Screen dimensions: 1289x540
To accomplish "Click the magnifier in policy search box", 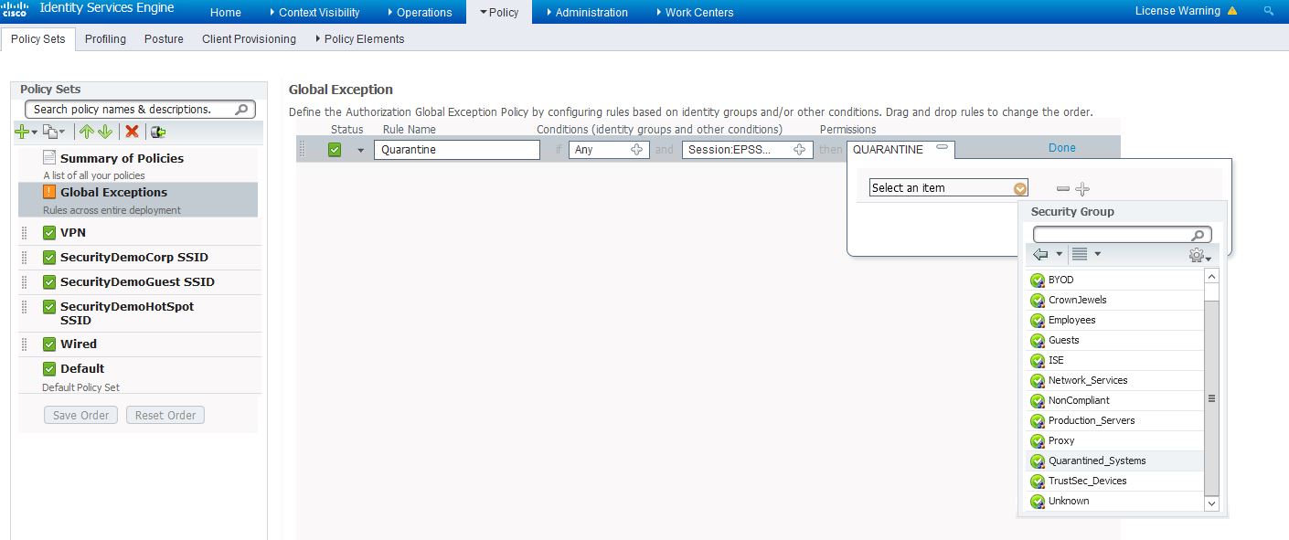I will (242, 110).
